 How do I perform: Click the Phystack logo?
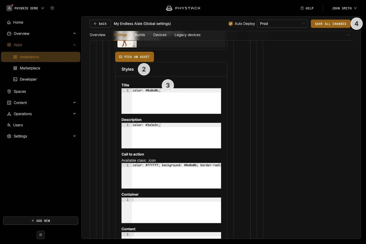[x=183, y=8]
